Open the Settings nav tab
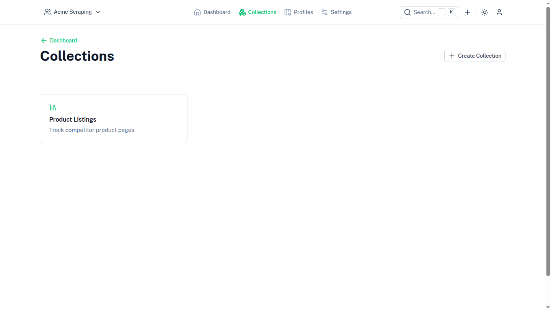The height and width of the screenshot is (311, 551). coord(336,12)
